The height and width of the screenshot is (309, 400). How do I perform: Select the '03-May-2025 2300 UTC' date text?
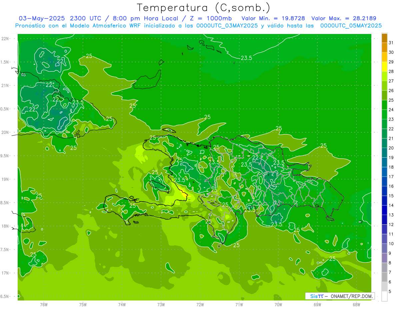[x=60, y=18]
